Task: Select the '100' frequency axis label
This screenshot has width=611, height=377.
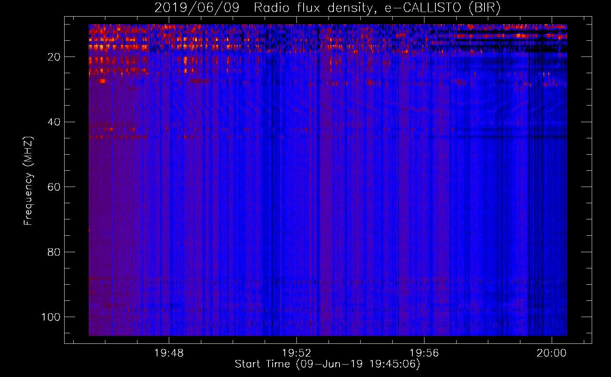Action: coord(51,317)
